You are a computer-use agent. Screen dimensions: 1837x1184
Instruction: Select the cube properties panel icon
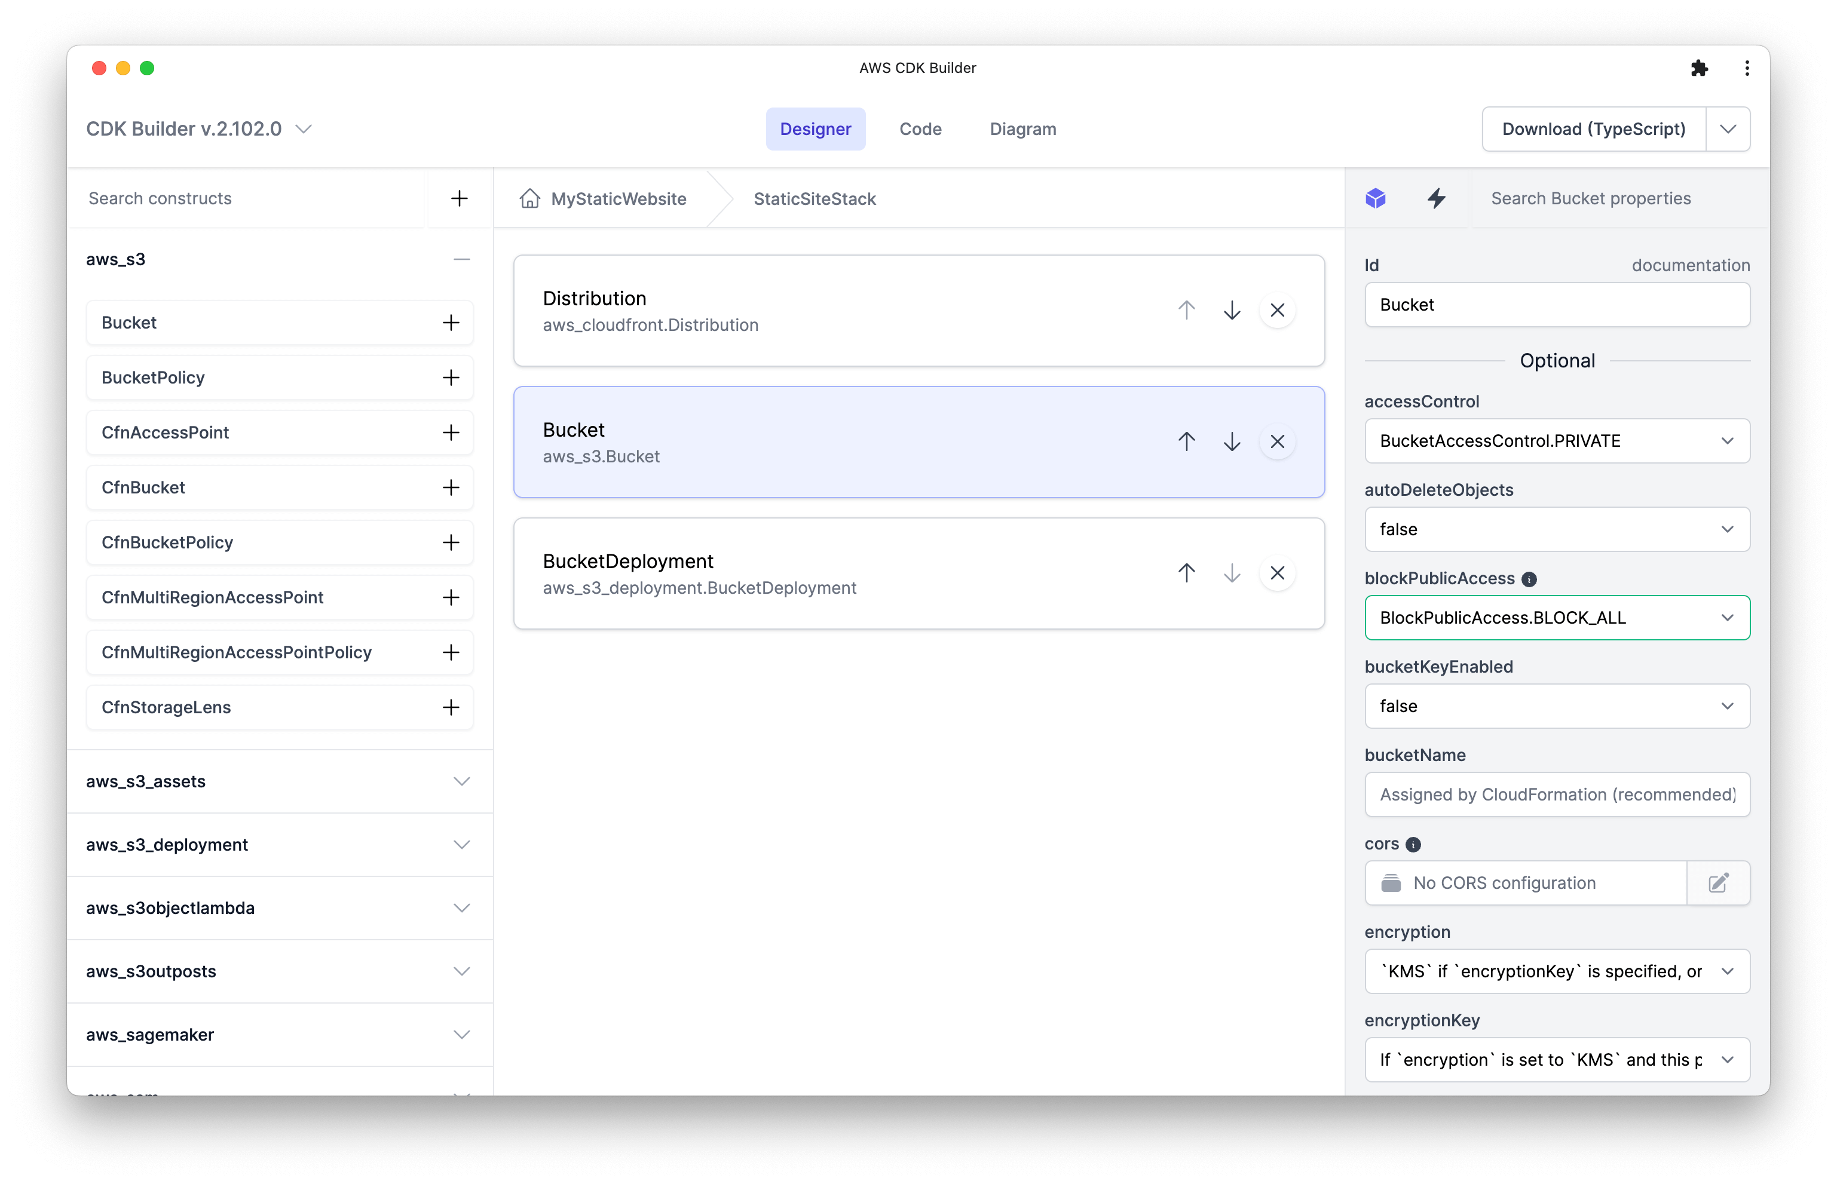[x=1375, y=198]
